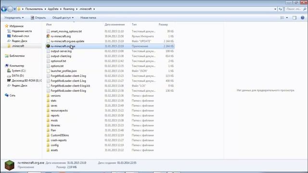Open the recent locations dropdown arrow
Image resolution: width=308 pixels, height=173 pixels.
(14, 9)
